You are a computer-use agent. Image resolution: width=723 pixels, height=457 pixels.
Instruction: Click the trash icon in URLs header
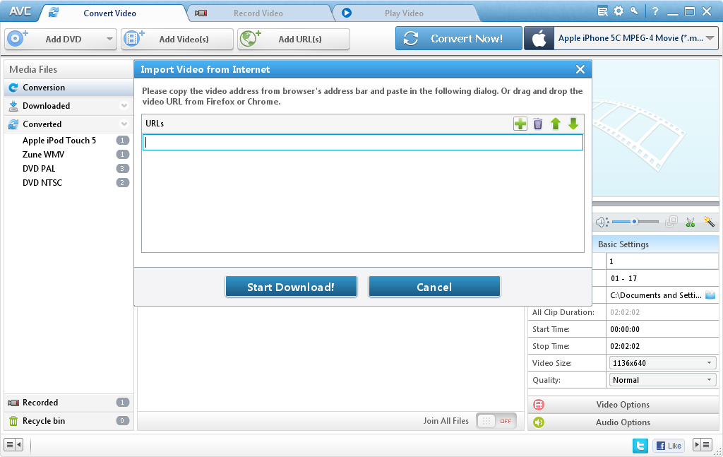(x=538, y=124)
